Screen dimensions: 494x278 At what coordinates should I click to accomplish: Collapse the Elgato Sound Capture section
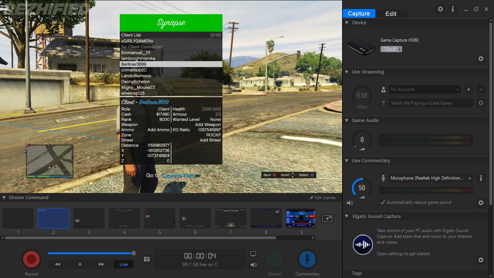pos(347,216)
